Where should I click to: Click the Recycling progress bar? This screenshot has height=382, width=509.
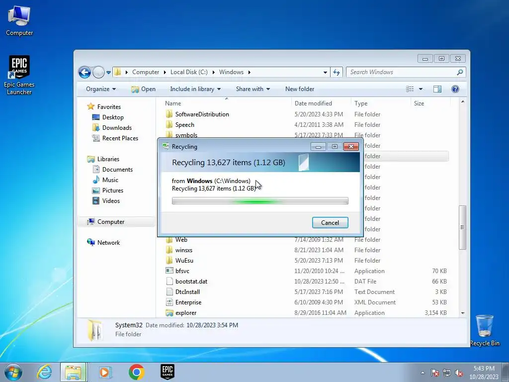[259, 201]
